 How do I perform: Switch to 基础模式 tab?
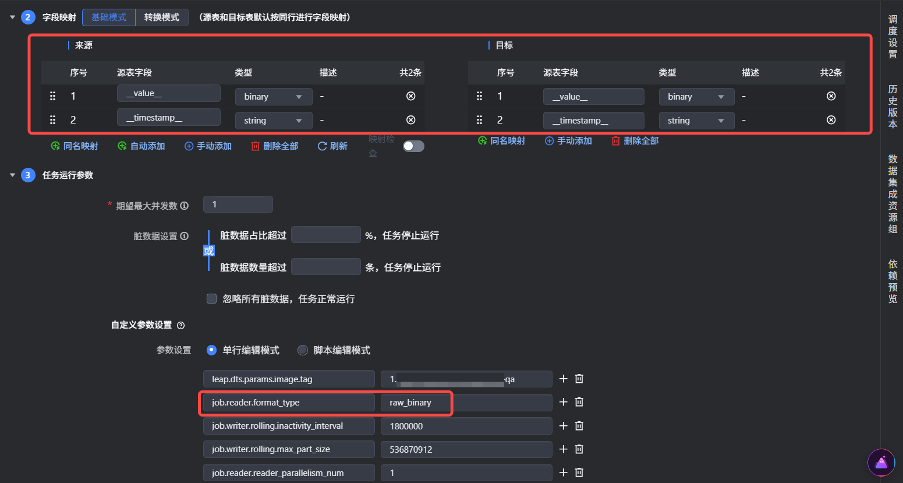pyautogui.click(x=109, y=17)
